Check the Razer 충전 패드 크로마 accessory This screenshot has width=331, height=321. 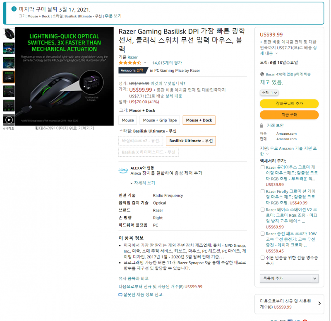[262, 233]
